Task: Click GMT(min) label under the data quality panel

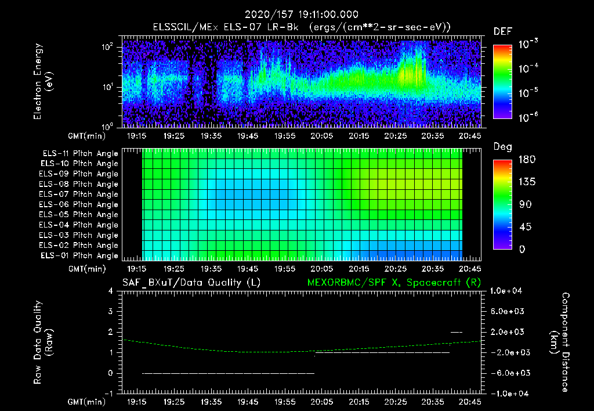Action: tap(87, 402)
